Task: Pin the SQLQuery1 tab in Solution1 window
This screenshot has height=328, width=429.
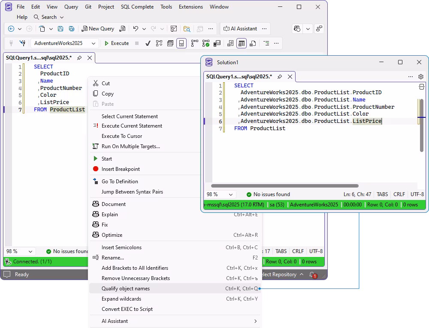Action: (280, 77)
